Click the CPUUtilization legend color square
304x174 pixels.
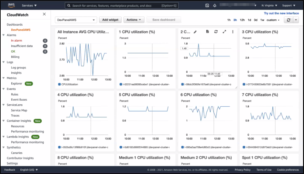pos(59,84)
